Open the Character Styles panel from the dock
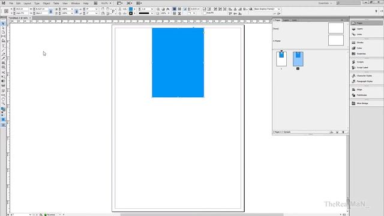Screen dimensions: 384x216 tap(367, 76)
